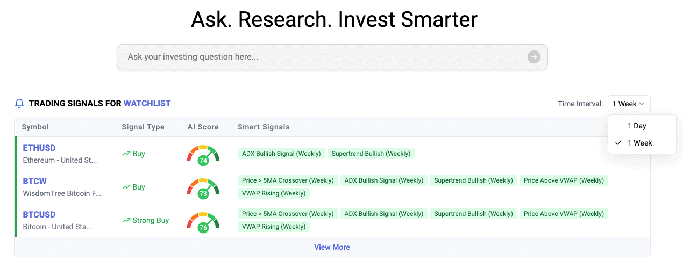683x268 pixels.
Task: Open the BTCUSD symbol link
Action: [39, 215]
